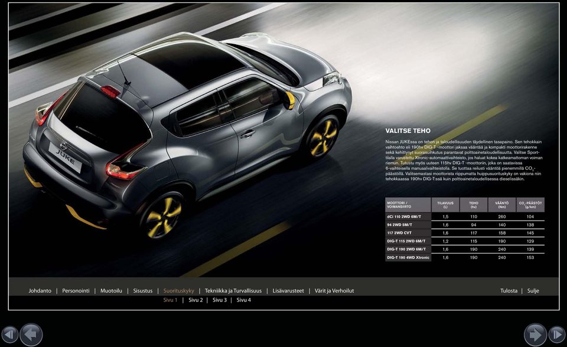Click torque value 260 in dCi 110 row
The image size is (567, 347).
coord(502,217)
